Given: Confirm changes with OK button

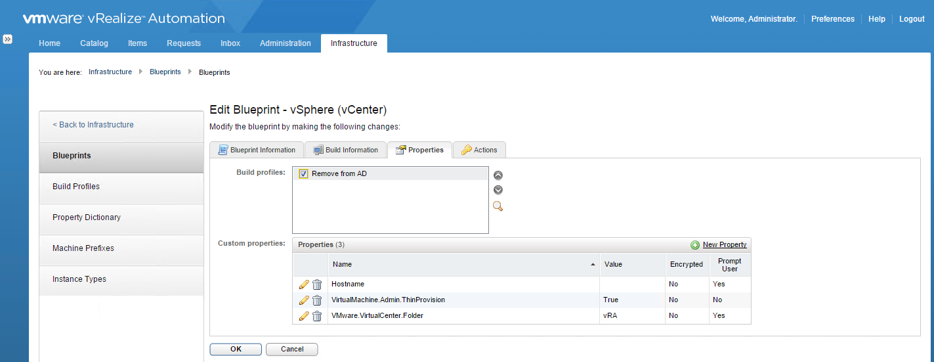Looking at the screenshot, I should pyautogui.click(x=236, y=350).
